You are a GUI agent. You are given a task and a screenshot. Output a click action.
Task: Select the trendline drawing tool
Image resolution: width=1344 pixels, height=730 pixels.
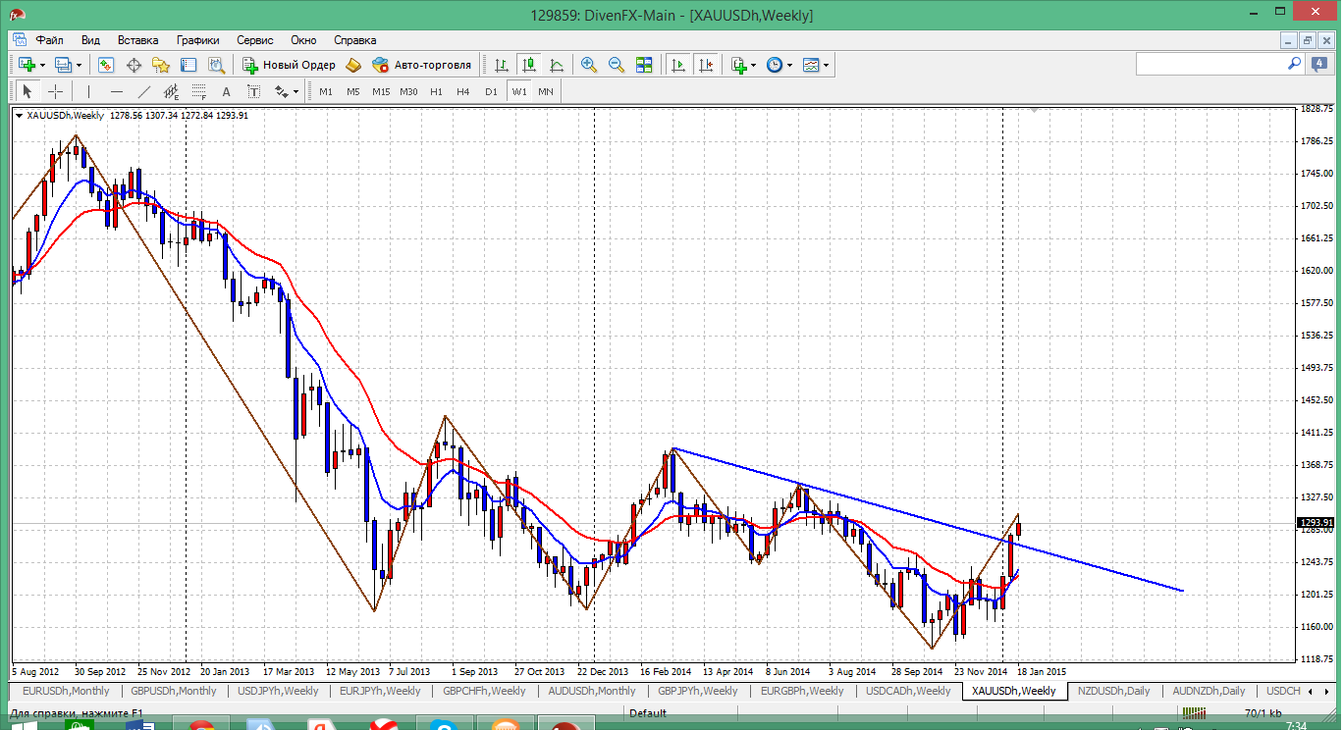(x=144, y=91)
